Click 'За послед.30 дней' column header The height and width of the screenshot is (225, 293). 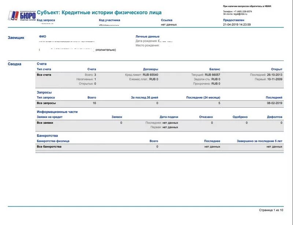point(144,98)
